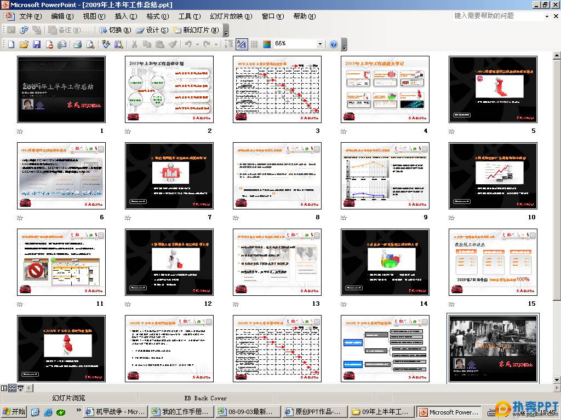The height and width of the screenshot is (420, 561).
Task: Toggle the Hide Slide button
Action: pos(12,31)
